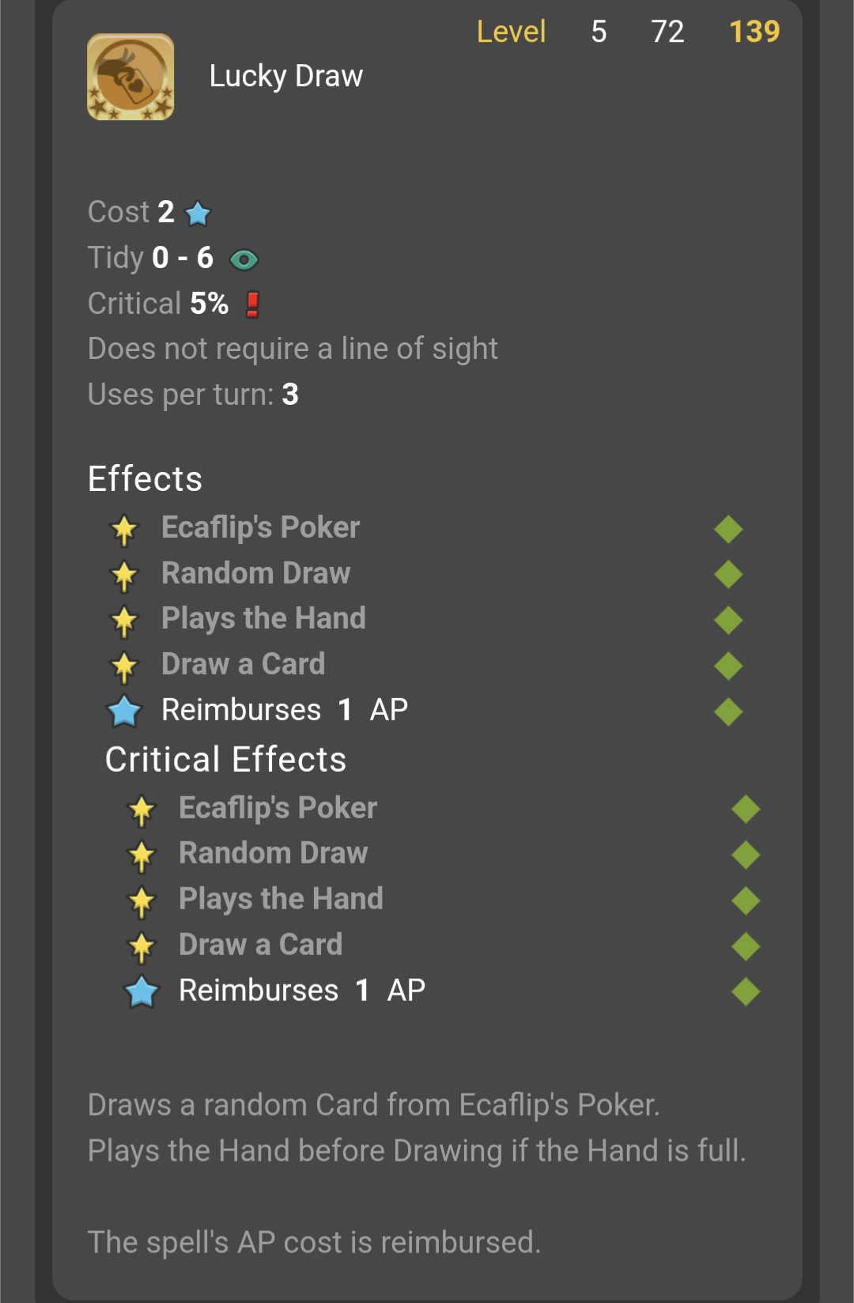Click gold star next to Plays the Hand in Effects
Image resolution: width=854 pixels, height=1303 pixels.
coord(124,621)
